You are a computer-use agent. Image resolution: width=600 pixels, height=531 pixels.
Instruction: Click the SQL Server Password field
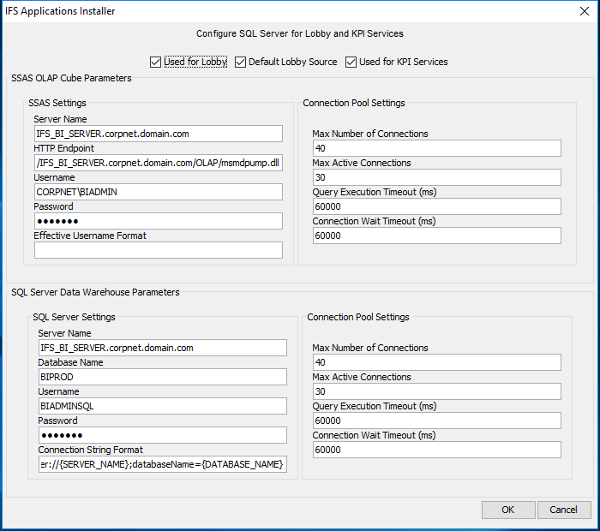pos(163,435)
